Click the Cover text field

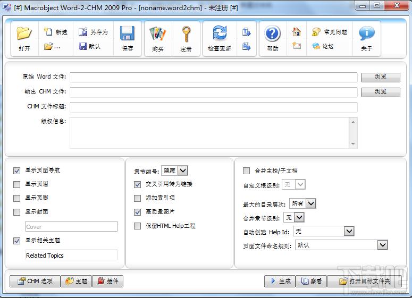71,226
